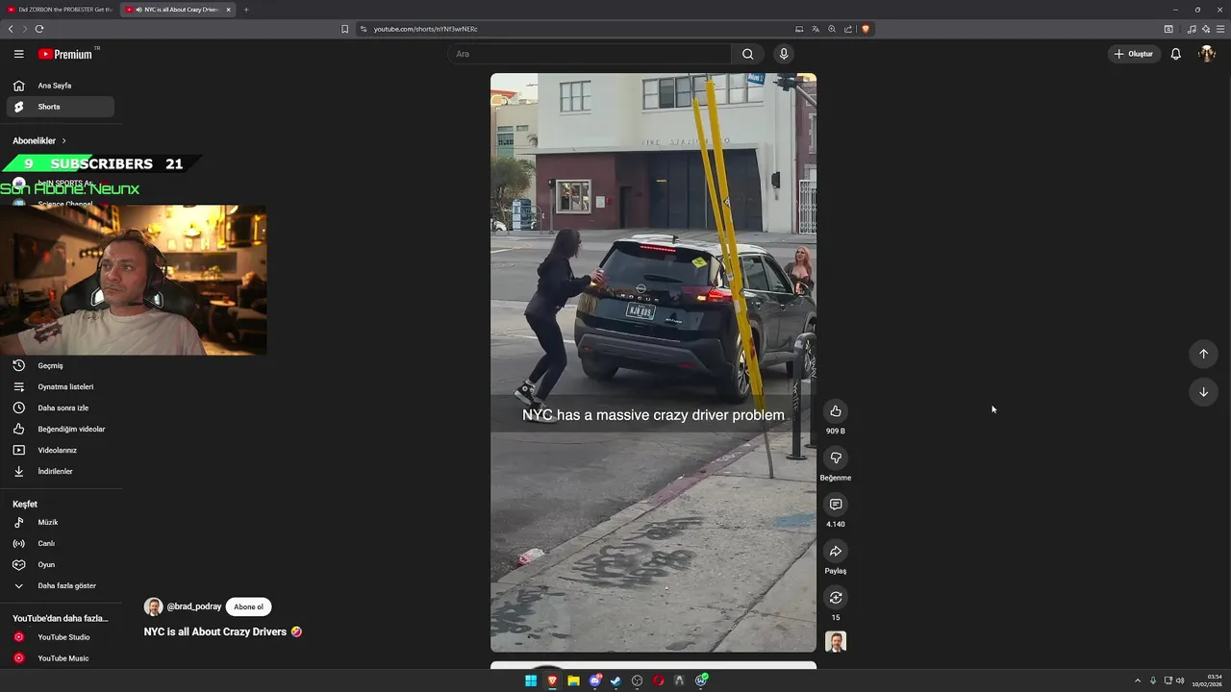Open the volume control in system tray
This screenshot has height=692, width=1231.
1180,680
